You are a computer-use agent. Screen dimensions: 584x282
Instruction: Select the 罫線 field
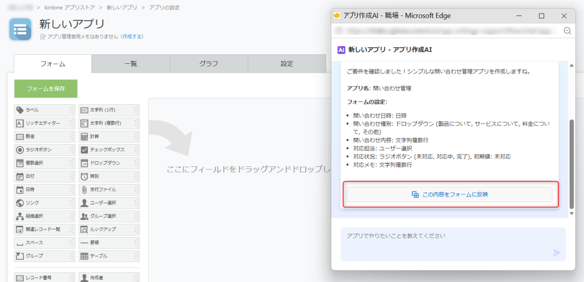coord(109,243)
